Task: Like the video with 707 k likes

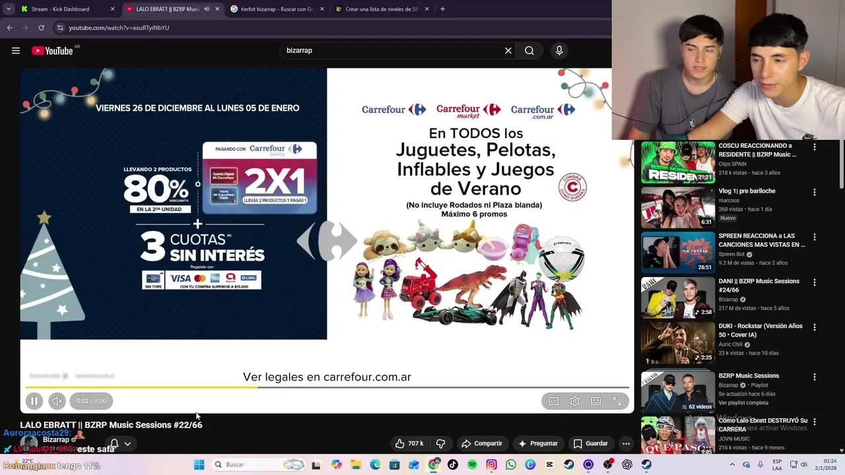Action: click(409, 443)
